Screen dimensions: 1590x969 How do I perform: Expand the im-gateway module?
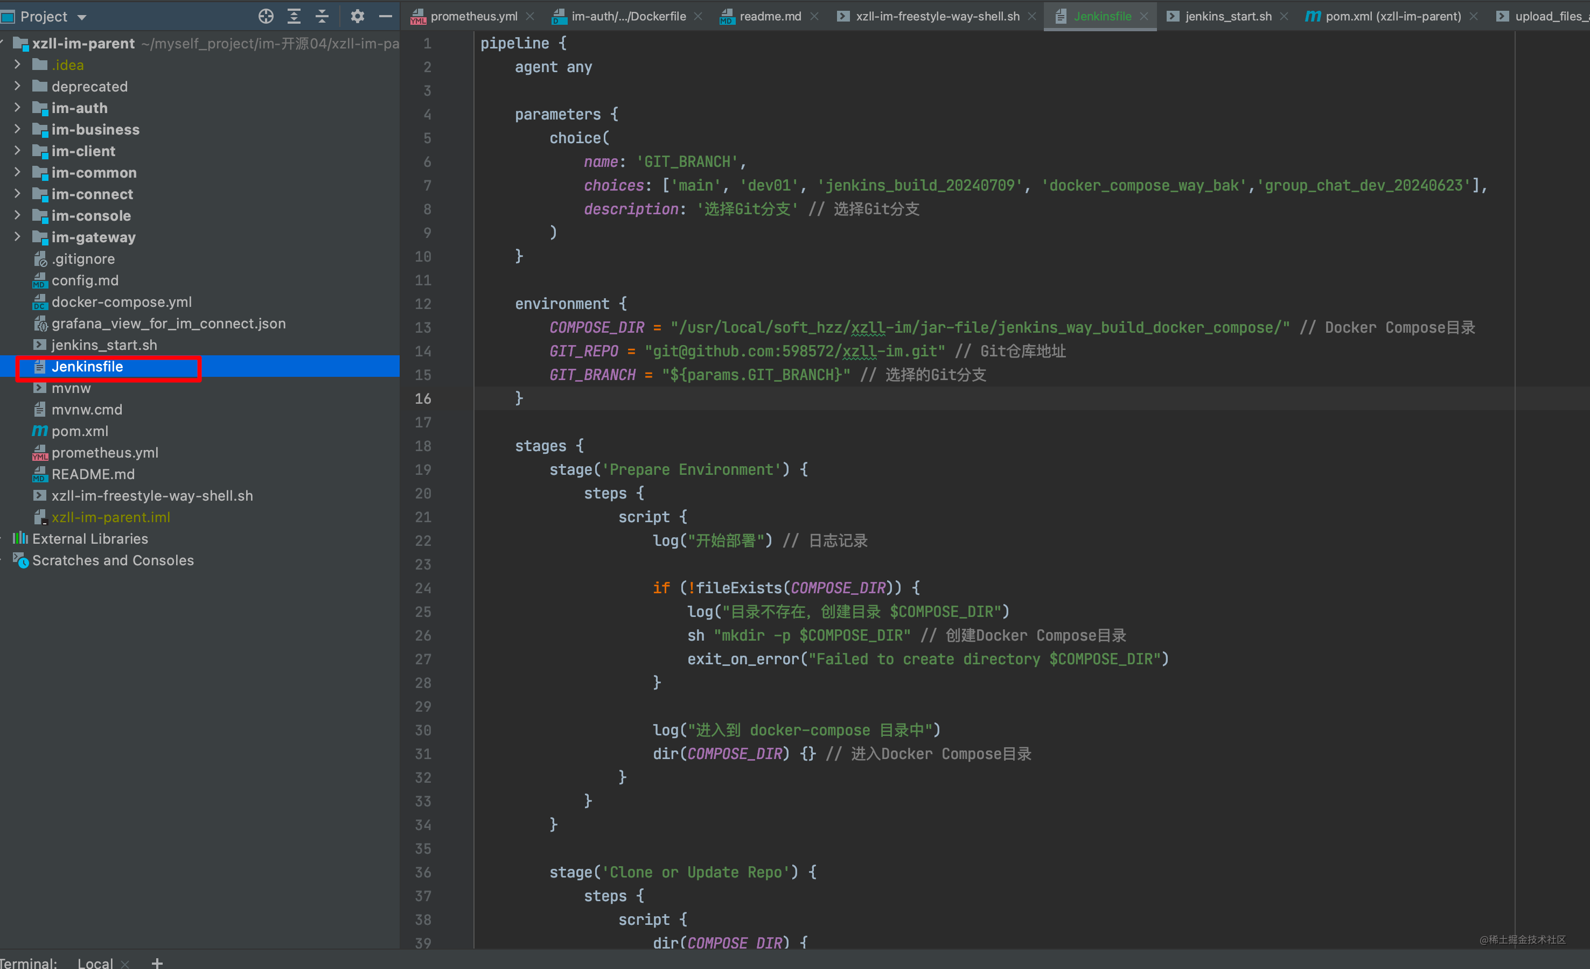coord(17,237)
